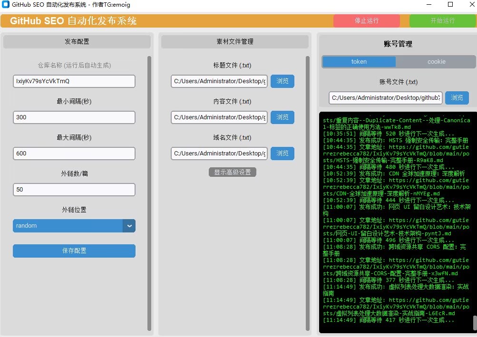Click last log line 间隔等待 417 秒
The height and width of the screenshot is (337, 477).
[x=389, y=320]
